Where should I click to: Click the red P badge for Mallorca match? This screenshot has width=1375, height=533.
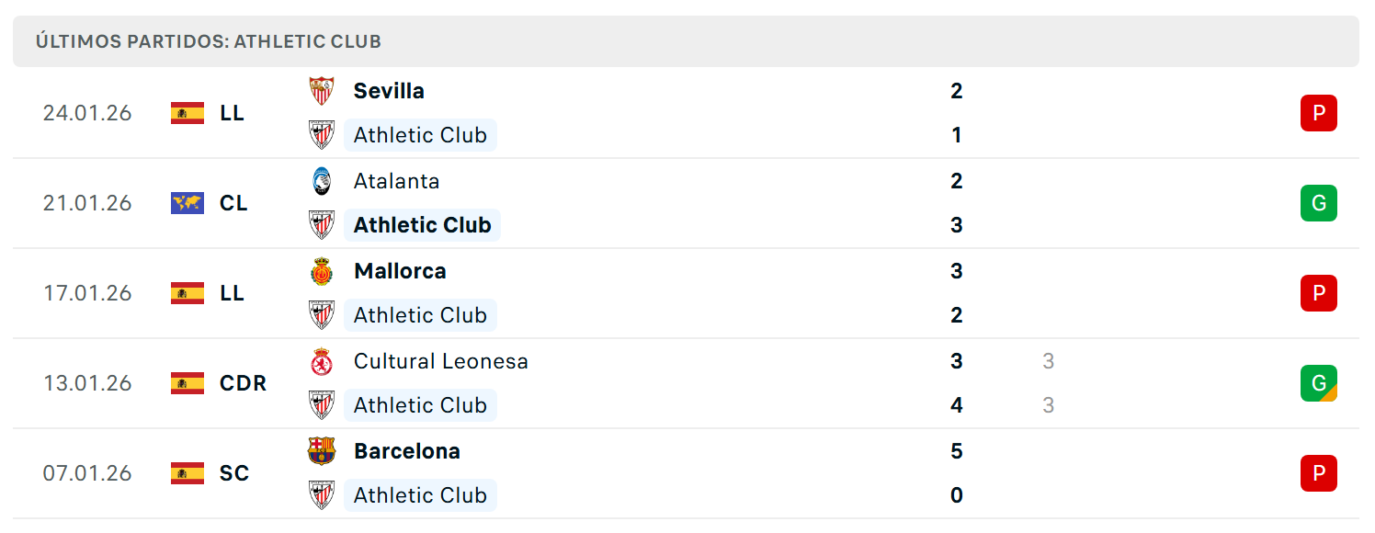point(1319,293)
